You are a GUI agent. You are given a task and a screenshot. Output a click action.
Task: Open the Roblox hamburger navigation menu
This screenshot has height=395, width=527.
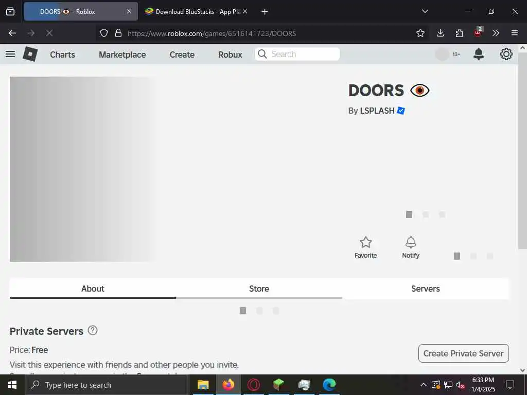[10, 54]
